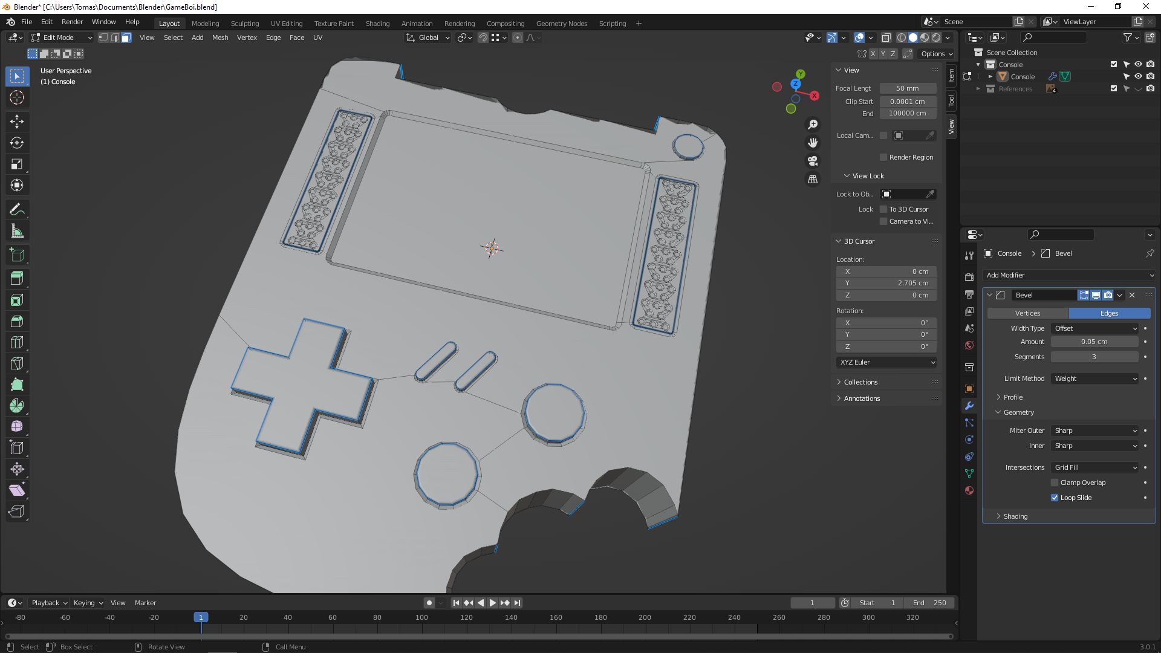
Task: Select the Knife tool
Action: click(17, 363)
